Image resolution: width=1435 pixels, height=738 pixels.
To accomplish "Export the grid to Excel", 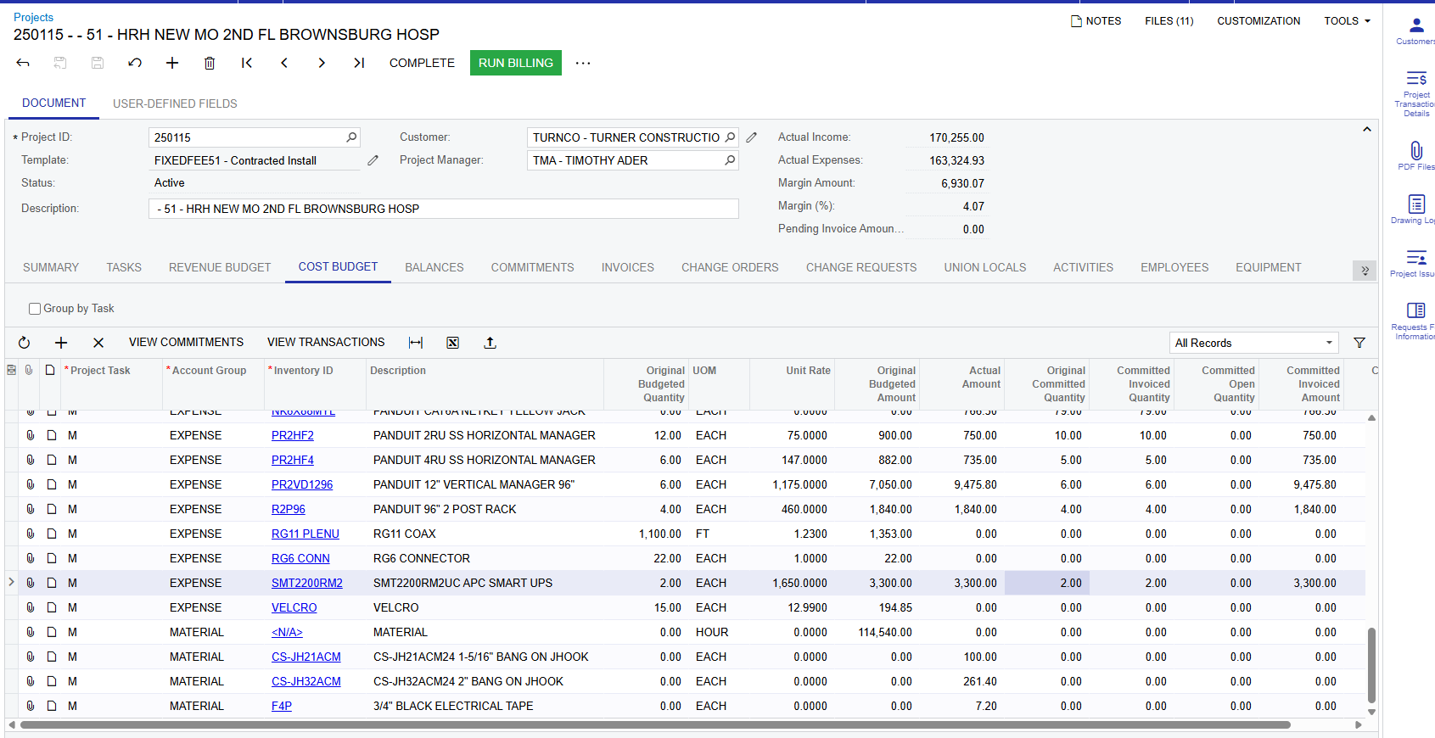I will (453, 343).
